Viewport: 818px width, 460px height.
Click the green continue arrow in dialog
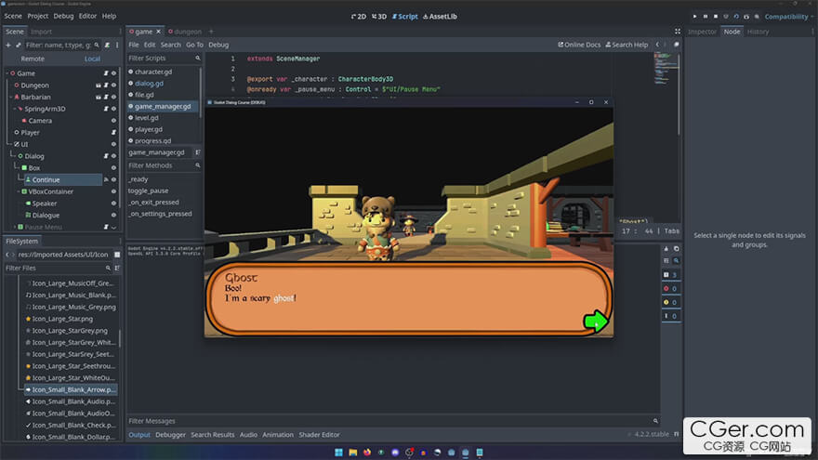point(596,321)
